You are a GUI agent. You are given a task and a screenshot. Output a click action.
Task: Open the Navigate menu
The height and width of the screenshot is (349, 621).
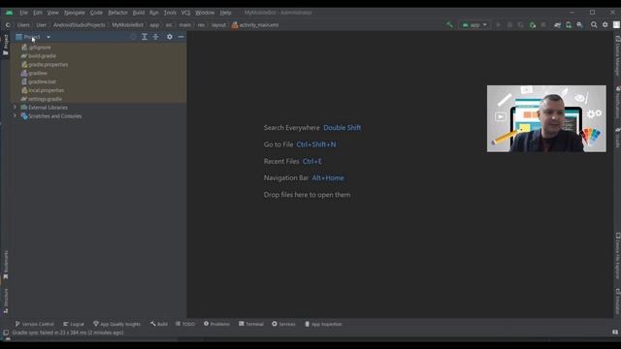[x=75, y=13]
